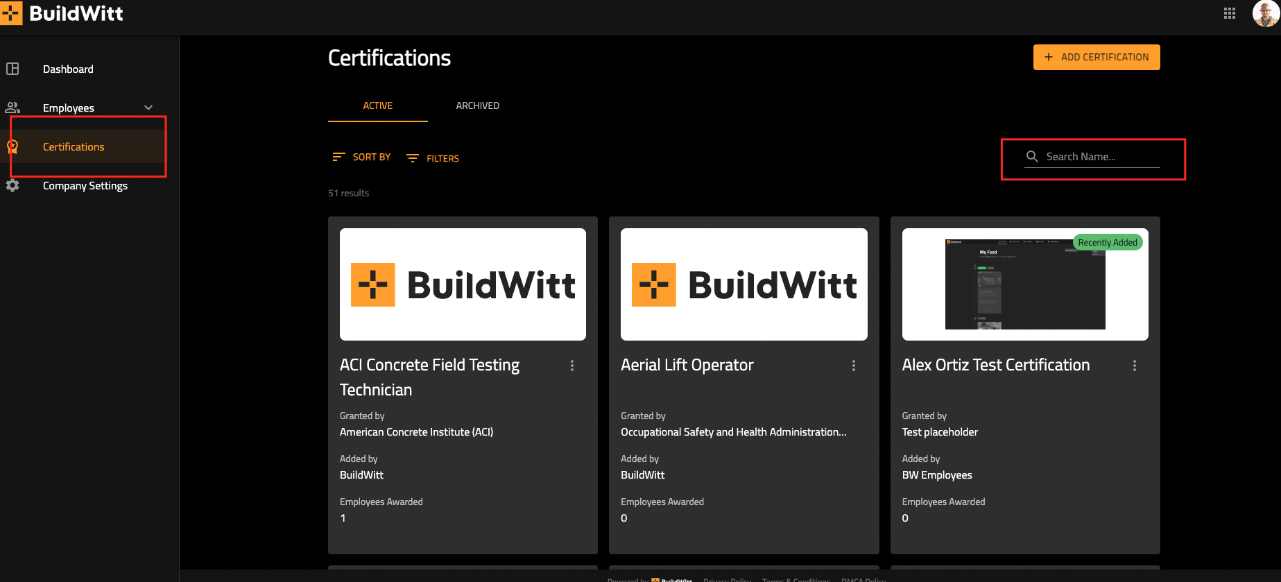Screen dimensions: 1281x582
Task: Click the Recently Added badge
Action: (x=1108, y=242)
